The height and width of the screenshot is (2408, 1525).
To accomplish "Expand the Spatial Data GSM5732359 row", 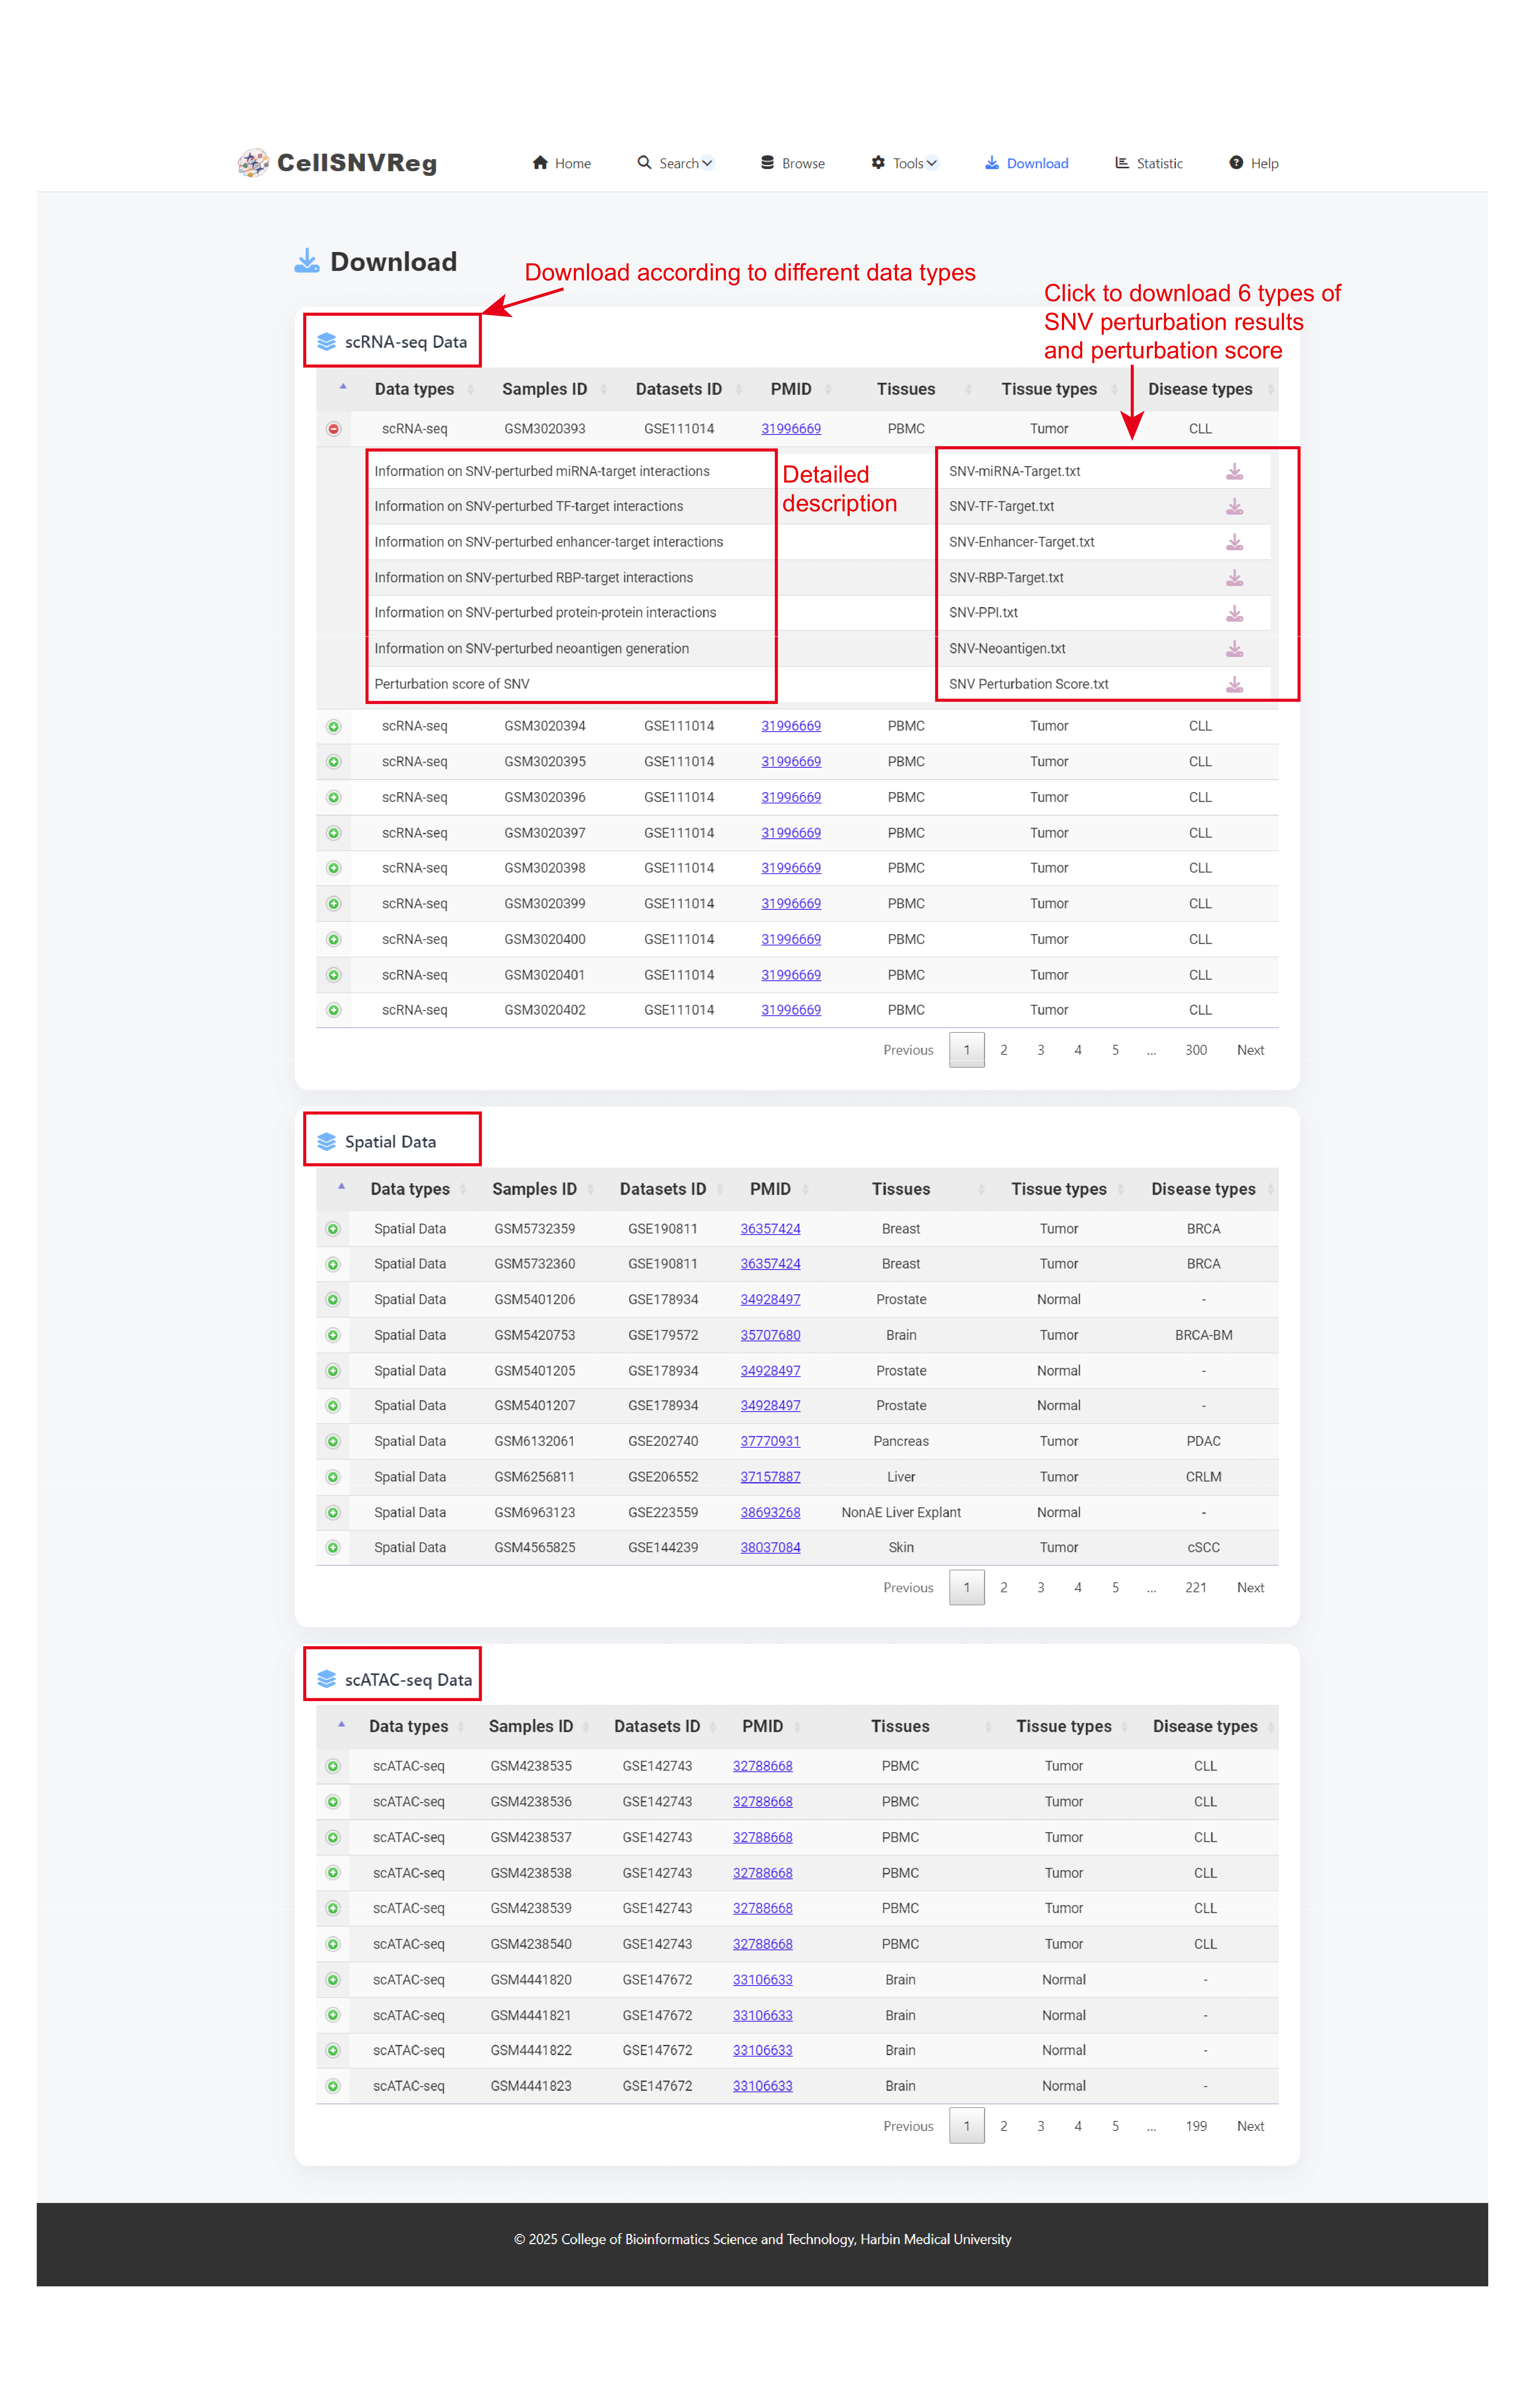I will [333, 1229].
